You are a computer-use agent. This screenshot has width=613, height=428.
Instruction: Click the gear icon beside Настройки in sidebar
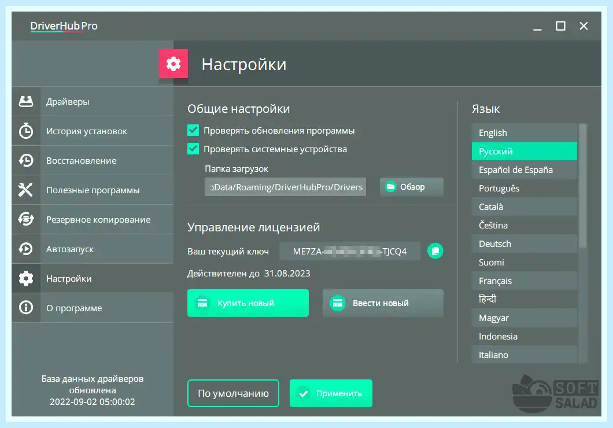click(x=26, y=278)
